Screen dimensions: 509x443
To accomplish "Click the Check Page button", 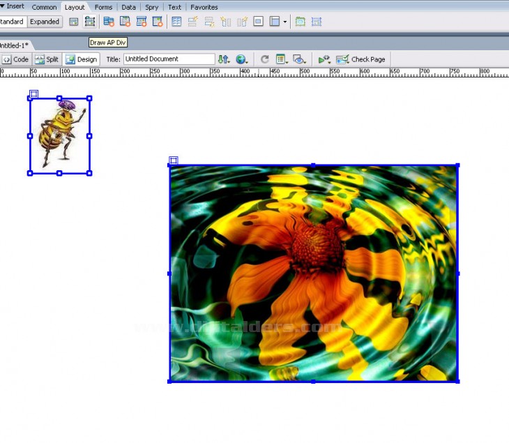I will tap(360, 59).
